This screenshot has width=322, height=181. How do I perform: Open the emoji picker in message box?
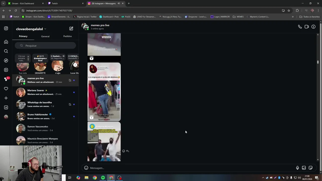86,168
